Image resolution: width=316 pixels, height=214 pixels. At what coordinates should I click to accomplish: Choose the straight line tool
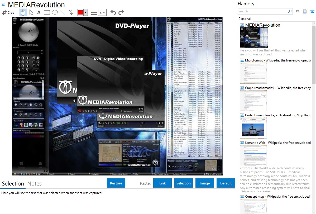click(63, 12)
